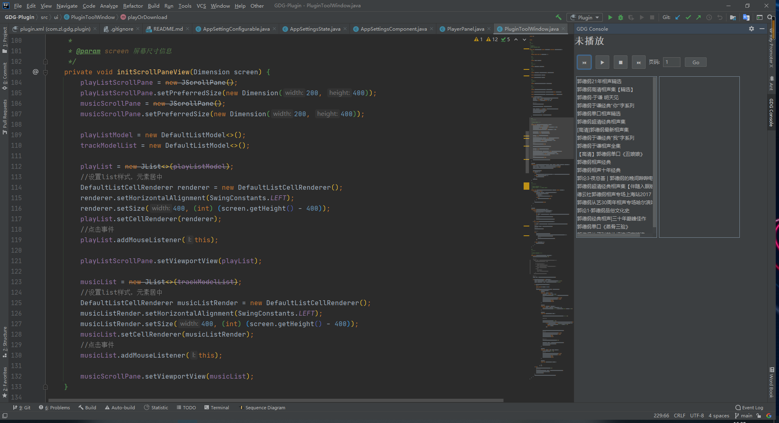Toggle the Project tool window stripe button
This screenshot has width=779, height=423.
[5, 40]
